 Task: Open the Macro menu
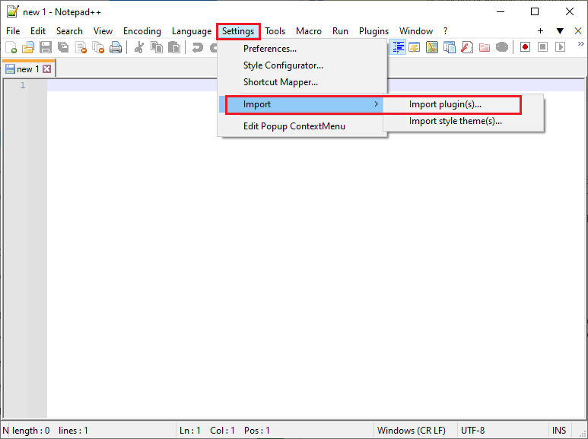(x=309, y=30)
